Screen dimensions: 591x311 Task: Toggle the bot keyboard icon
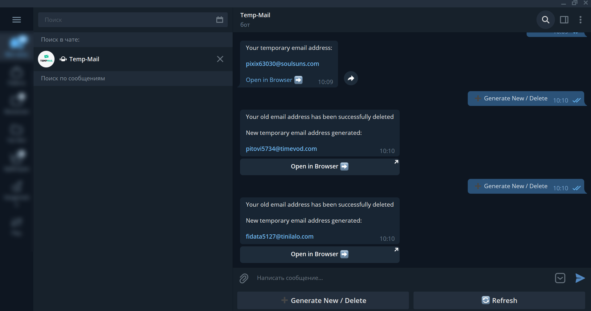click(560, 278)
